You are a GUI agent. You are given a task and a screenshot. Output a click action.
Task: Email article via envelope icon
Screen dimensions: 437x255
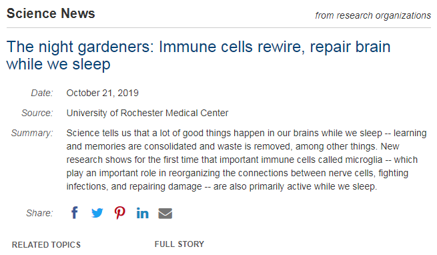(165, 214)
